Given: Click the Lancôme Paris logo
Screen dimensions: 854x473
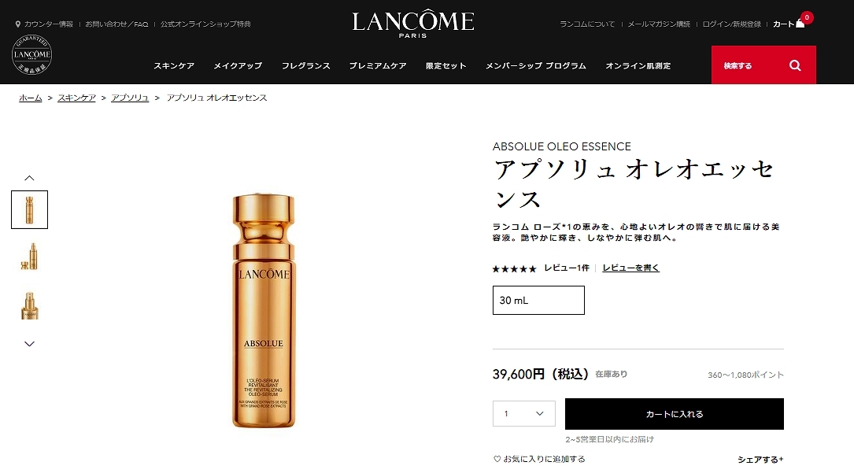Looking at the screenshot, I should [413, 24].
